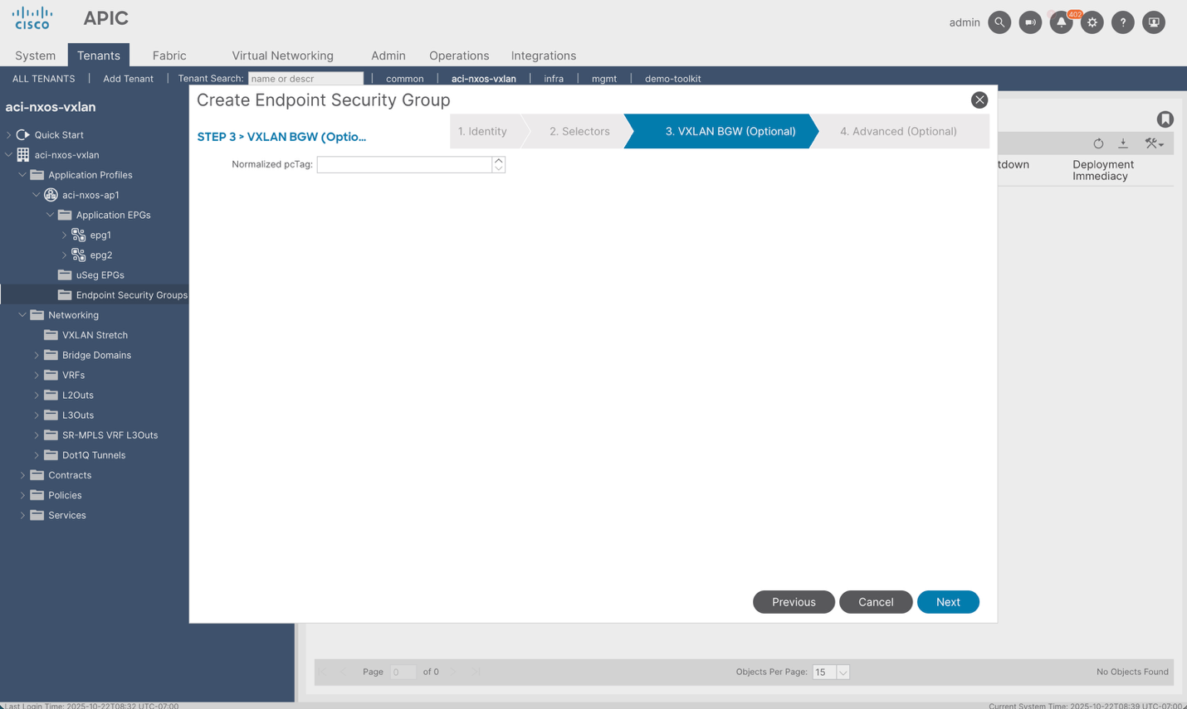Open the tools wrench actions menu

tap(1154, 143)
